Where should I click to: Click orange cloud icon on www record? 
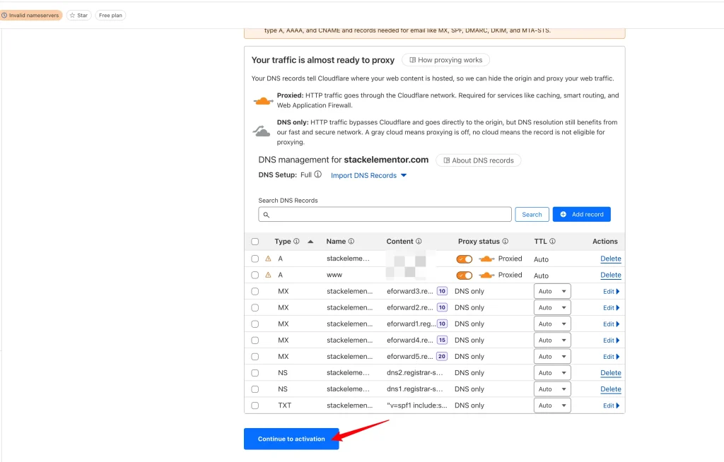click(x=486, y=275)
